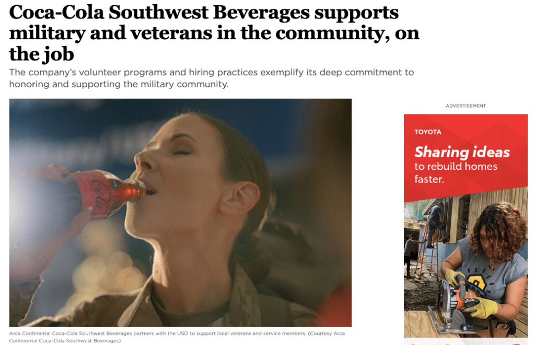Click the white strip below Toyota ad photo

[x=466, y=341]
